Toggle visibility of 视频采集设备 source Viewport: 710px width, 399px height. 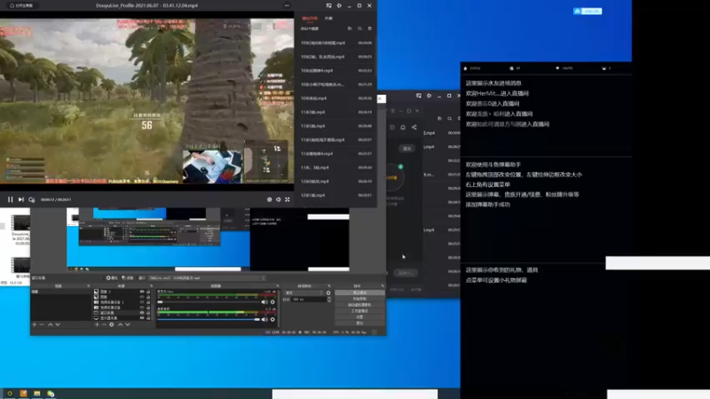tap(142, 308)
